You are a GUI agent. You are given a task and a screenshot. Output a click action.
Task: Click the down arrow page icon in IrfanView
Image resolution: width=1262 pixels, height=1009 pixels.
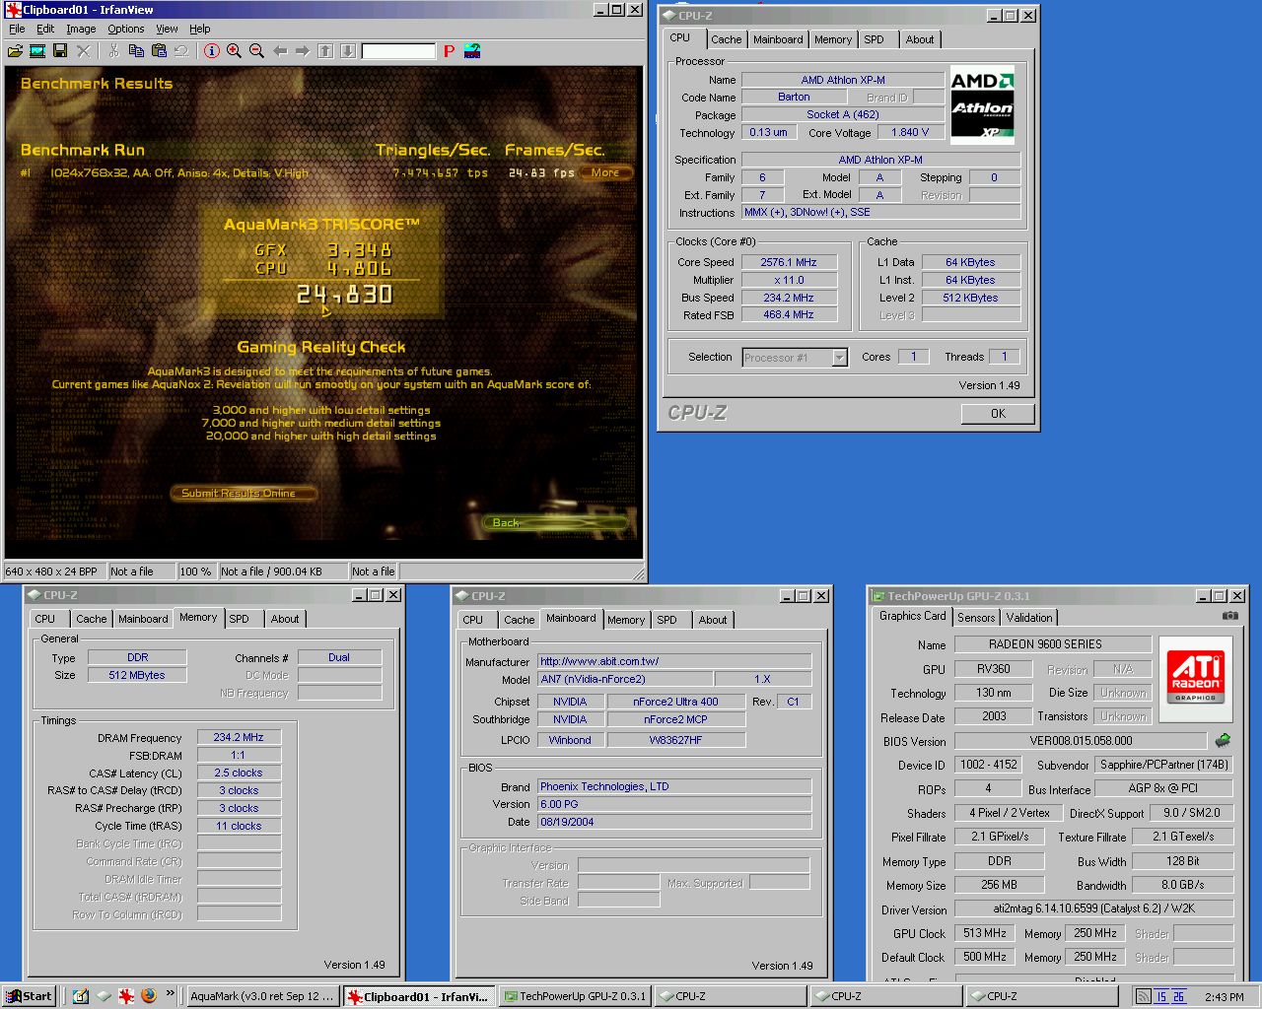coord(348,51)
